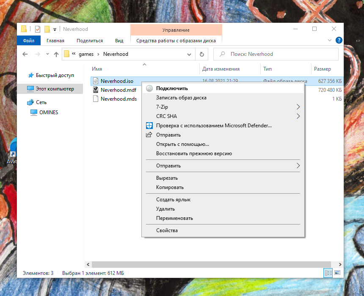Click the Neverhood.mdf disc icon
This screenshot has height=296, width=364.
coord(96,90)
